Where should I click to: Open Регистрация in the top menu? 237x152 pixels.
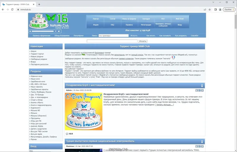click(x=146, y=25)
